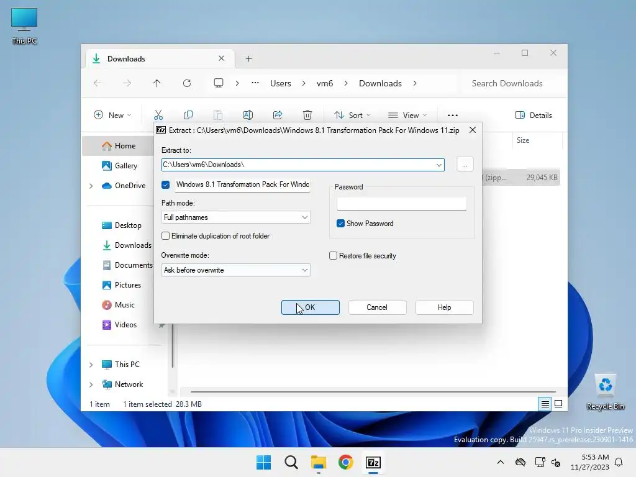This screenshot has width=636, height=477.
Task: Click inside the Password field
Action: click(x=402, y=204)
